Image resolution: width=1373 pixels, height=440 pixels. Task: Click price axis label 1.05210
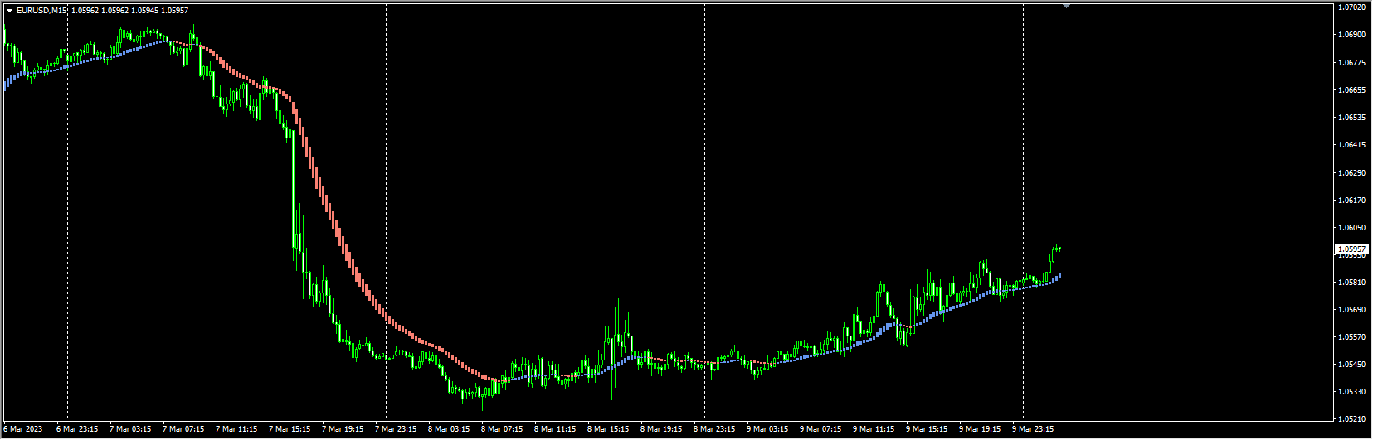1351,419
